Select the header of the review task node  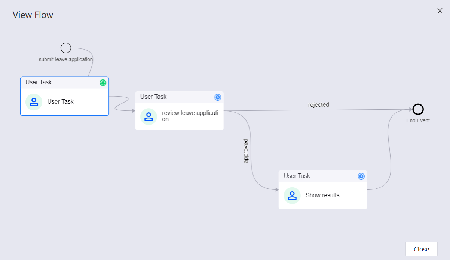point(172,97)
